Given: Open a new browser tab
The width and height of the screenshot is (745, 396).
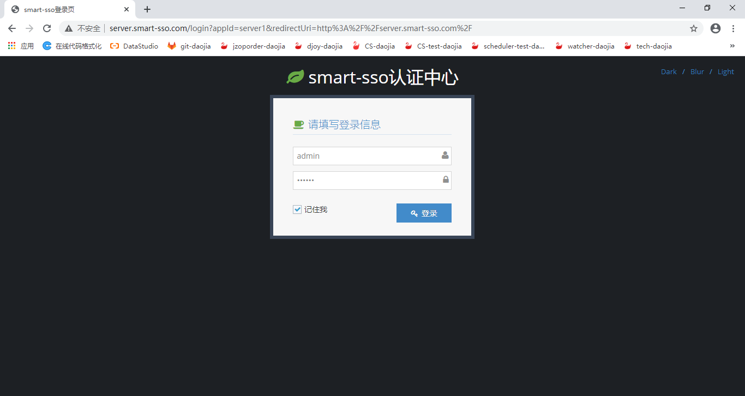Looking at the screenshot, I should pos(147,9).
